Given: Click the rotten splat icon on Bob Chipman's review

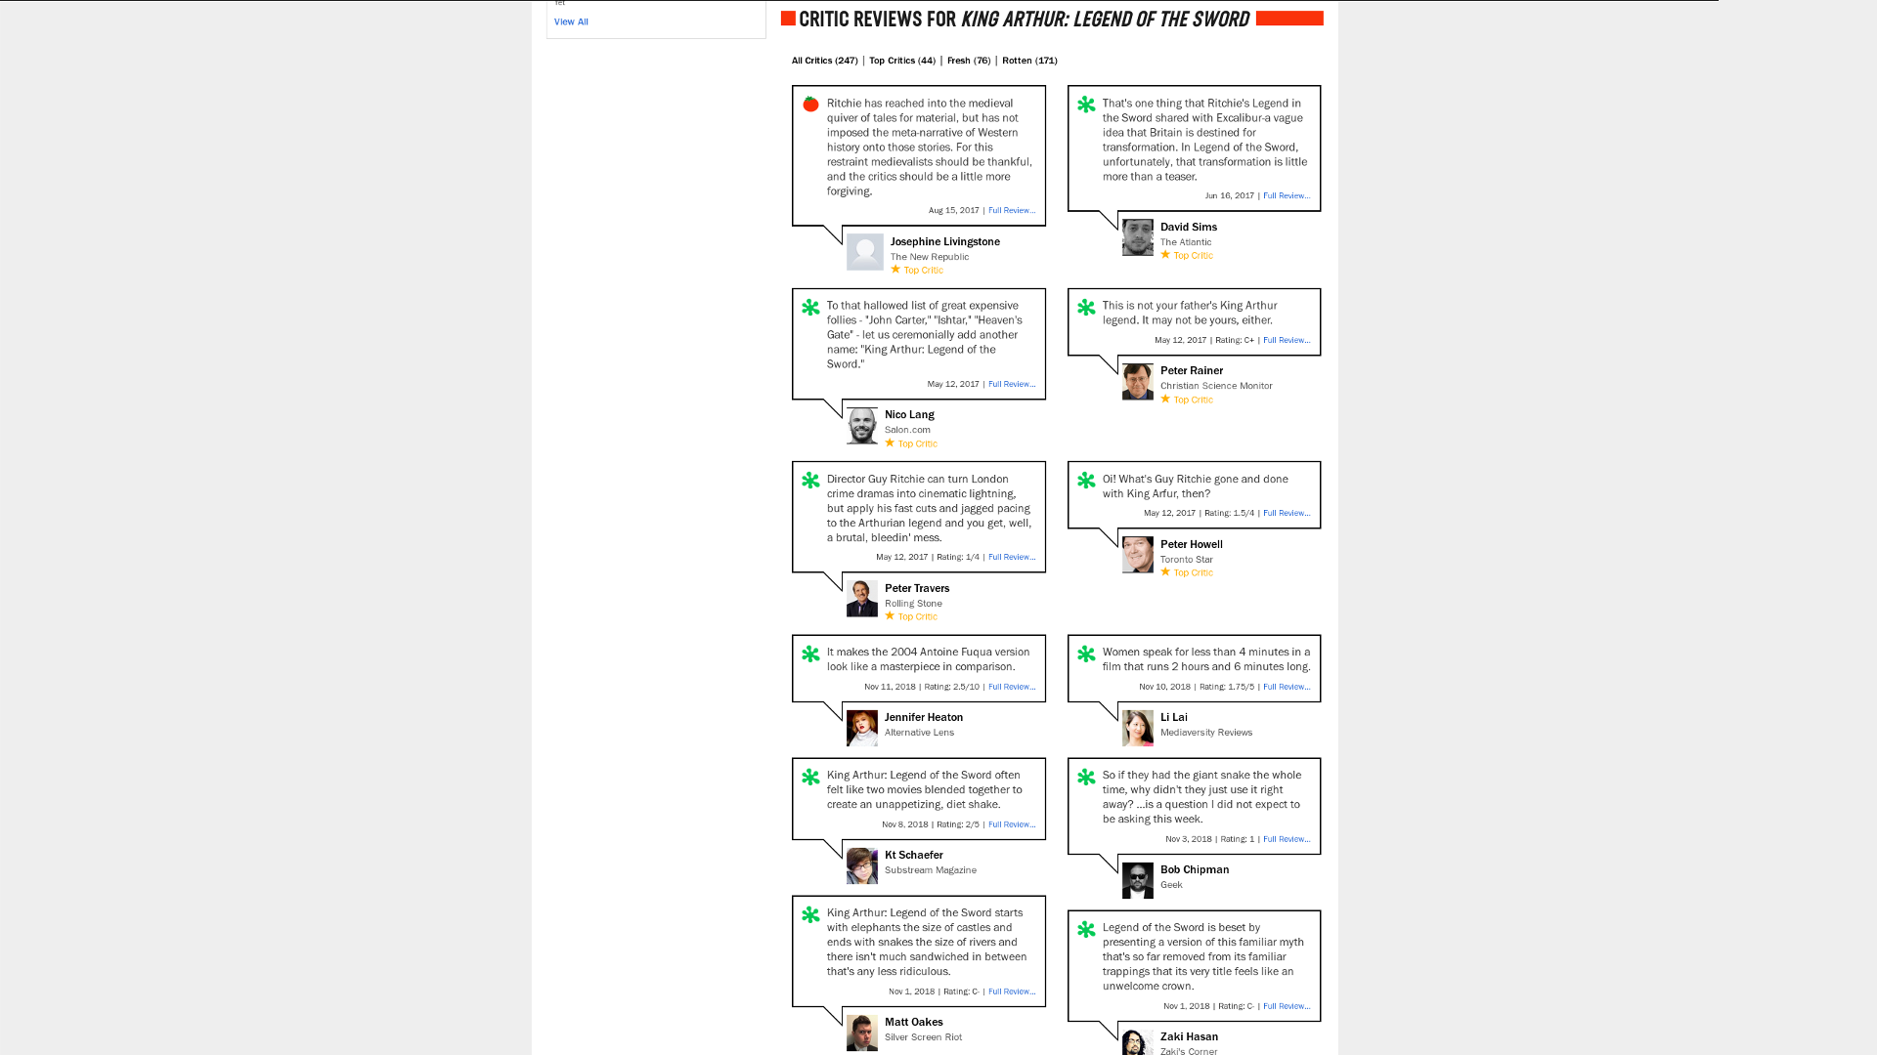Looking at the screenshot, I should (1086, 777).
